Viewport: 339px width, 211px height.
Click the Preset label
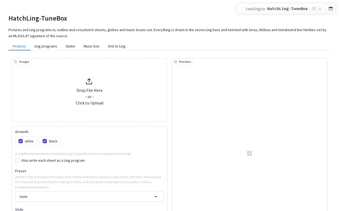[20, 171]
